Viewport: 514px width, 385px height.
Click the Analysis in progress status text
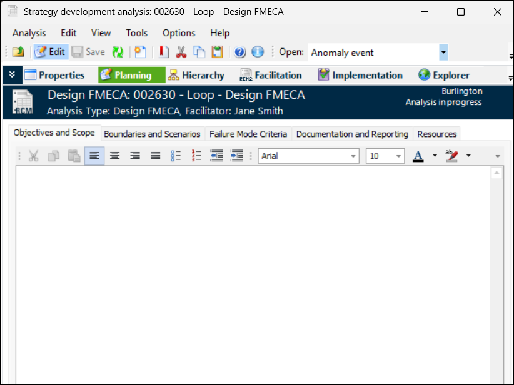pos(443,102)
